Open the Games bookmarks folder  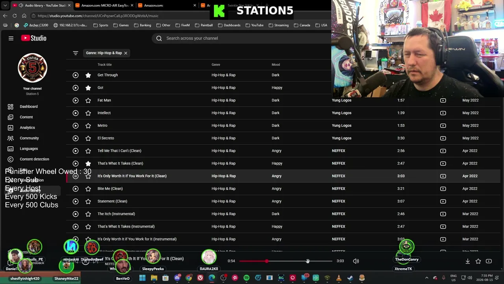(x=121, y=25)
